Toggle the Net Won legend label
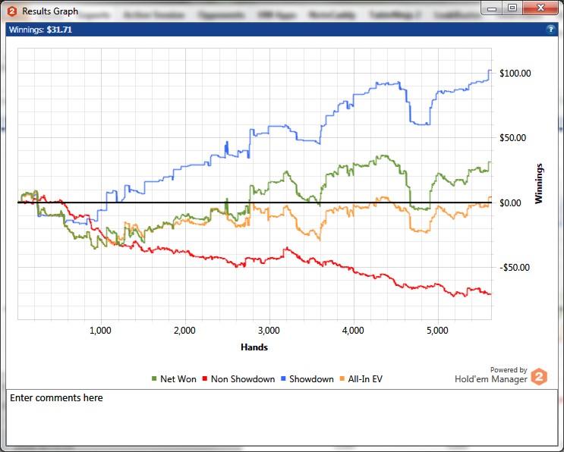This screenshot has width=564, height=452. click(178, 379)
